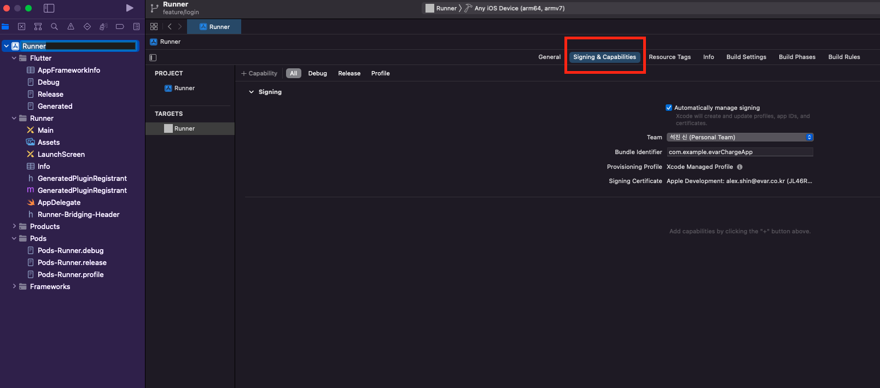Viewport: 880px width, 388px height.
Task: Open the Resource Tags tab
Action: pyautogui.click(x=669, y=57)
